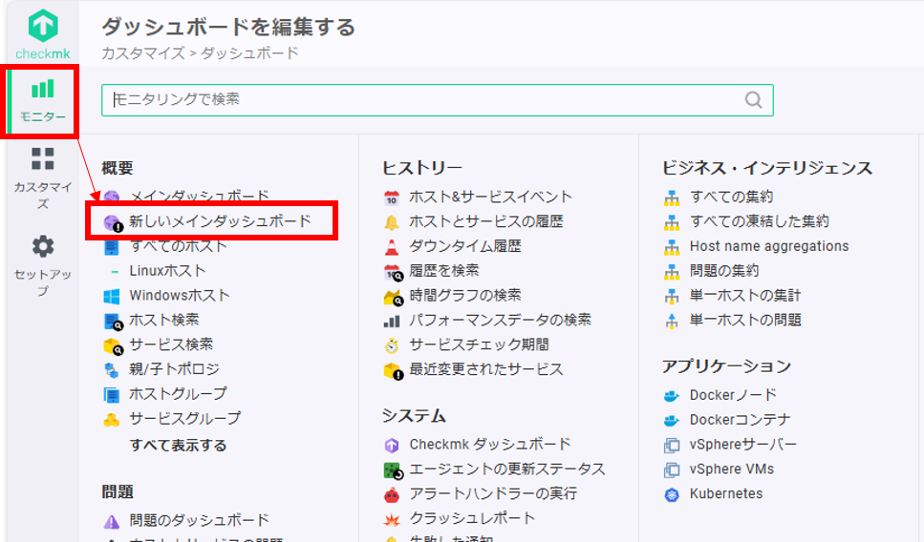
Task: Click the 単一ホストの集計 icon
Action: (x=672, y=296)
